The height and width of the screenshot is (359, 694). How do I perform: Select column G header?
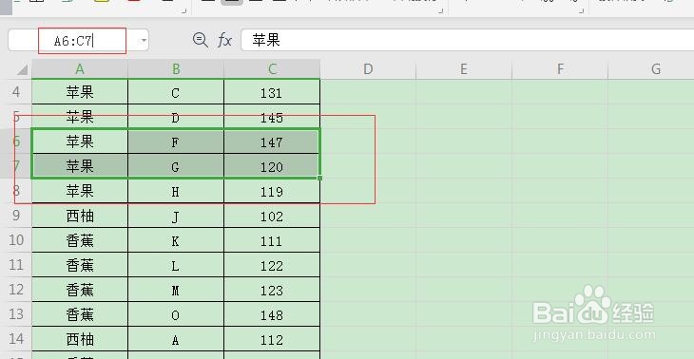651,69
